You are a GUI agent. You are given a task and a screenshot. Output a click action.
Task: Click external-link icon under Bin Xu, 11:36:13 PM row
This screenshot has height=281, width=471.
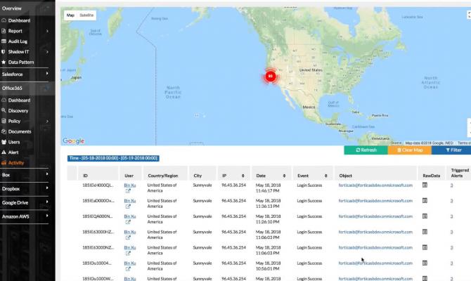[x=128, y=207]
